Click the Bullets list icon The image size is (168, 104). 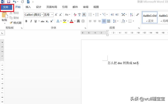tap(90, 15)
